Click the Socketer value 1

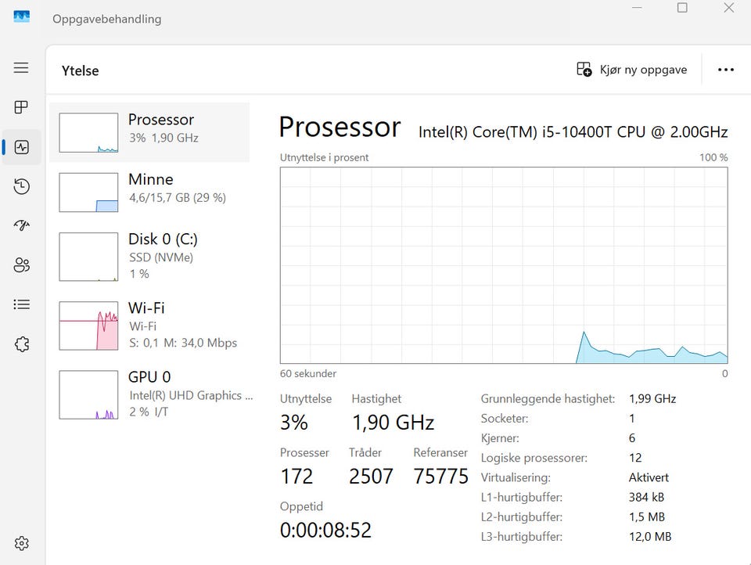point(632,419)
